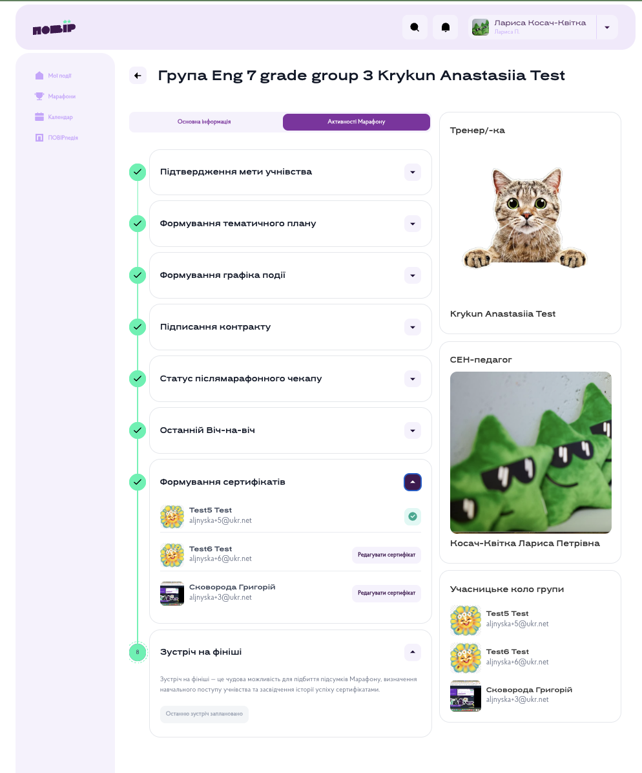Screen dimensions: 642x773
Task: Click completed step marker for Підписання контракту
Action: [x=138, y=327]
